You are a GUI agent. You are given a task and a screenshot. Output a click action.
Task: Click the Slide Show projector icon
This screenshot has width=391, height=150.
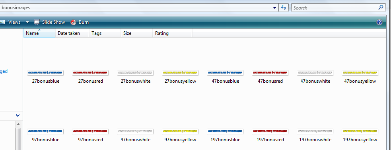(37, 22)
